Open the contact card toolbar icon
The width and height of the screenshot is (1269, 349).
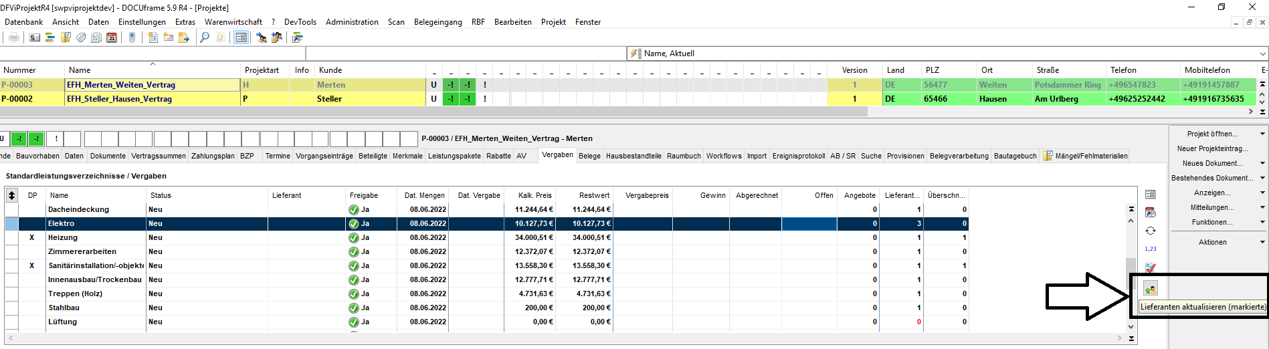tap(35, 37)
